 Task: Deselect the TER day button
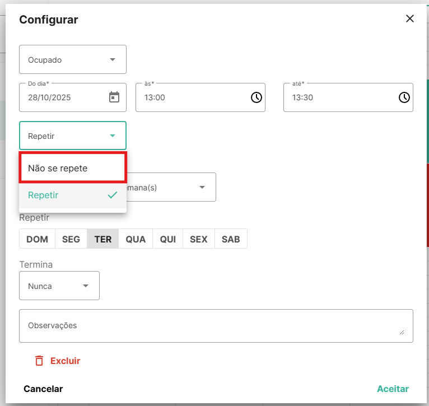[x=103, y=239]
